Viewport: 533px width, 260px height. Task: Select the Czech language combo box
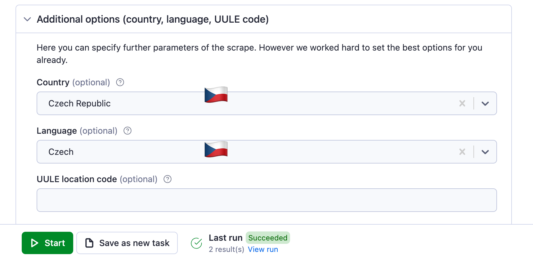click(x=267, y=152)
